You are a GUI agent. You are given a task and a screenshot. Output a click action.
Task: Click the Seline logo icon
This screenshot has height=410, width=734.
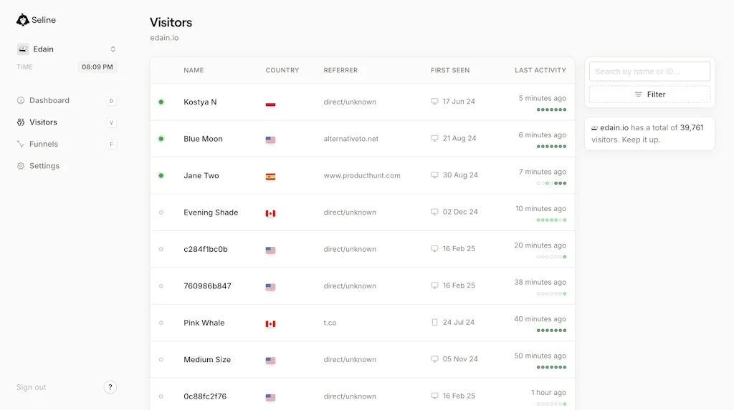click(x=22, y=19)
